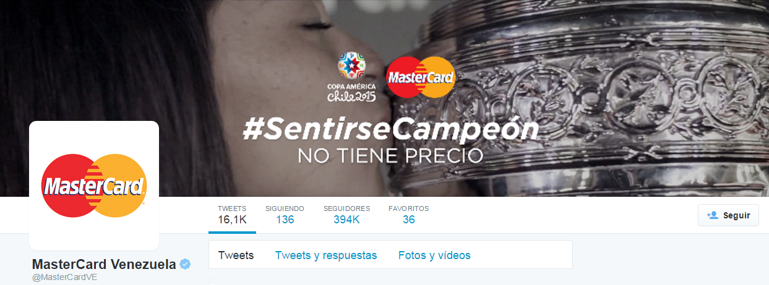
Task: Open the MasterCard profile avatar picture
Action: point(94,186)
